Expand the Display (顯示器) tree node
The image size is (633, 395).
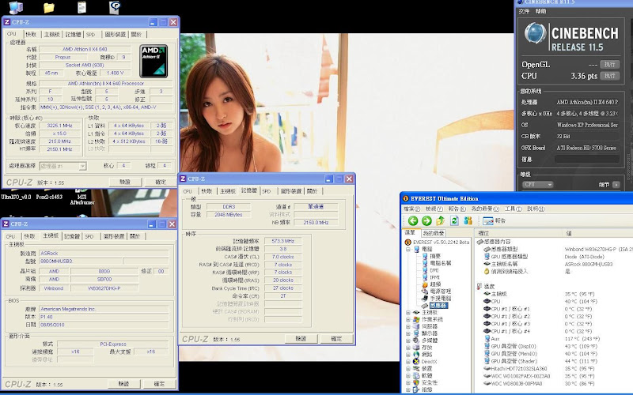(x=408, y=333)
